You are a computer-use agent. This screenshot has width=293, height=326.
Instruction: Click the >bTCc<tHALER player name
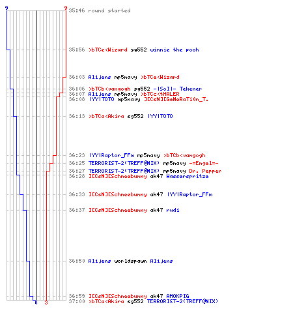tap(160, 94)
